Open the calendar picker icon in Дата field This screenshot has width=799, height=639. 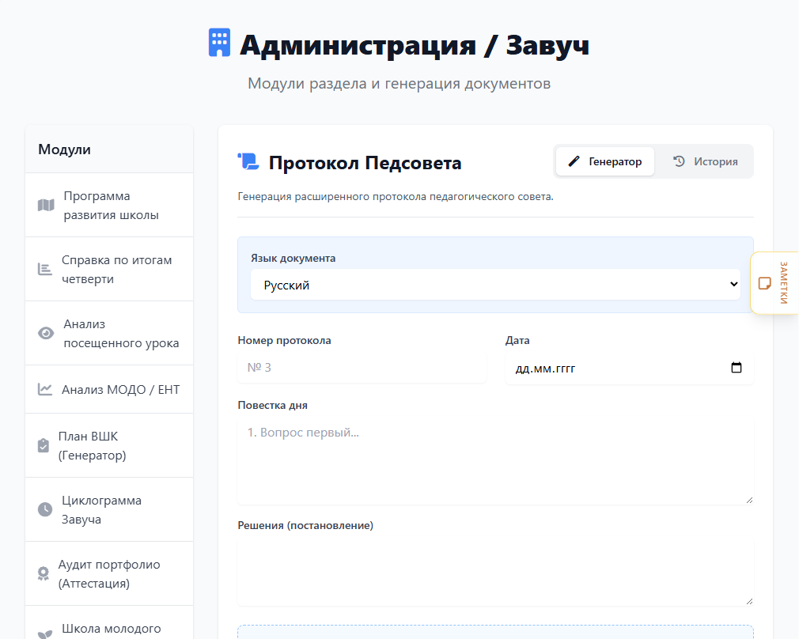[x=737, y=368]
